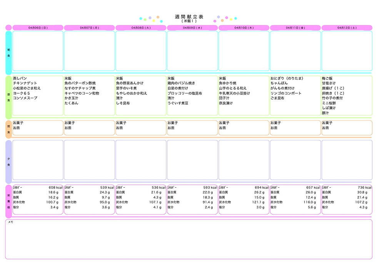
Task: Click the green 昼食 row label
Action: click(8, 97)
